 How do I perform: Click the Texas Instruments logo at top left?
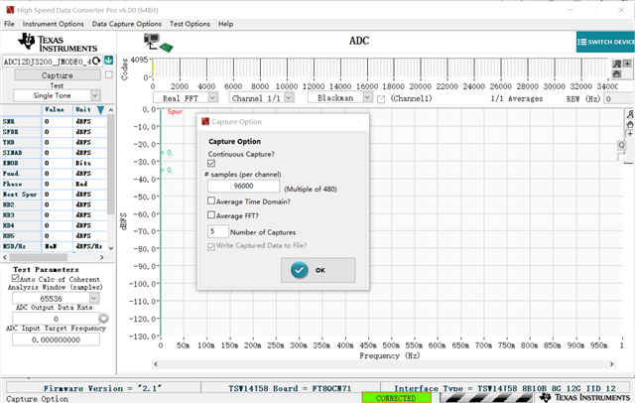pyautogui.click(x=58, y=43)
